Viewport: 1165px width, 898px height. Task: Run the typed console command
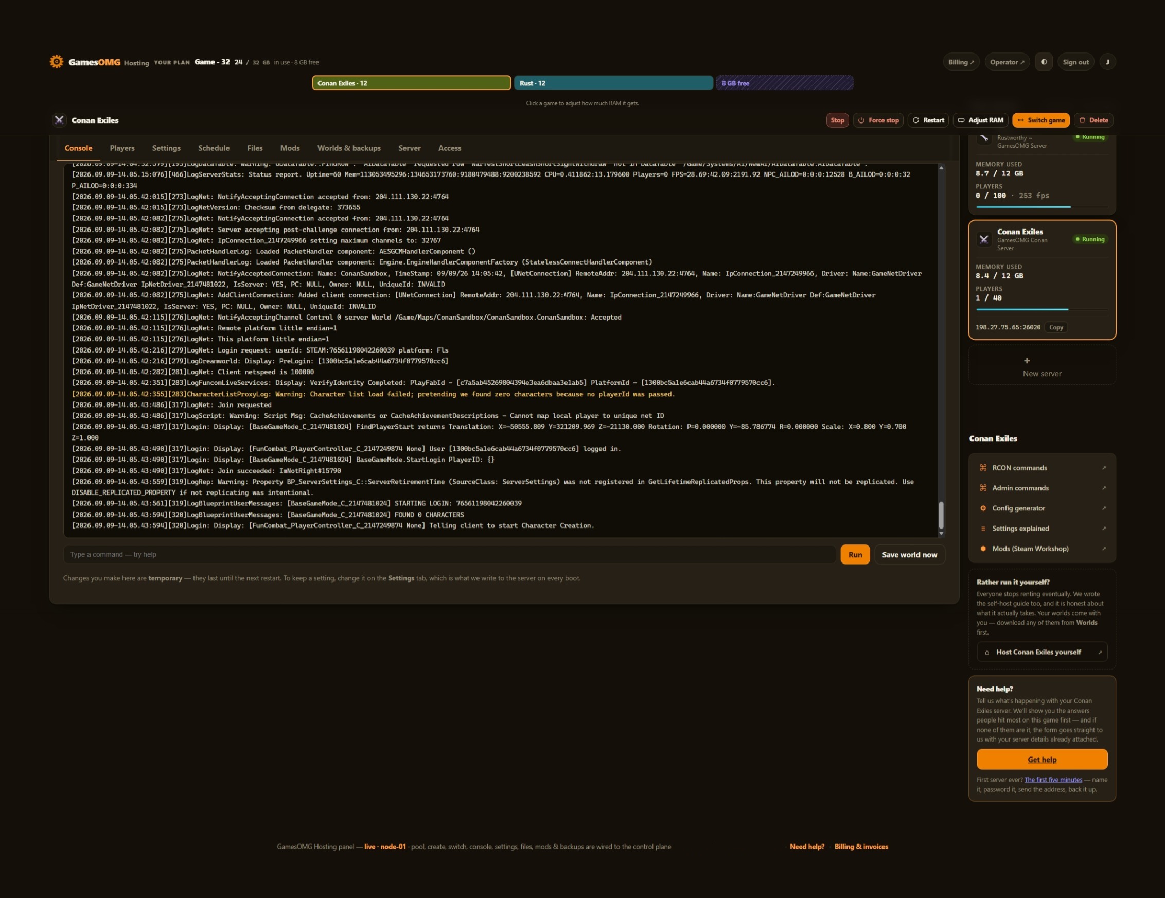pyautogui.click(x=855, y=554)
